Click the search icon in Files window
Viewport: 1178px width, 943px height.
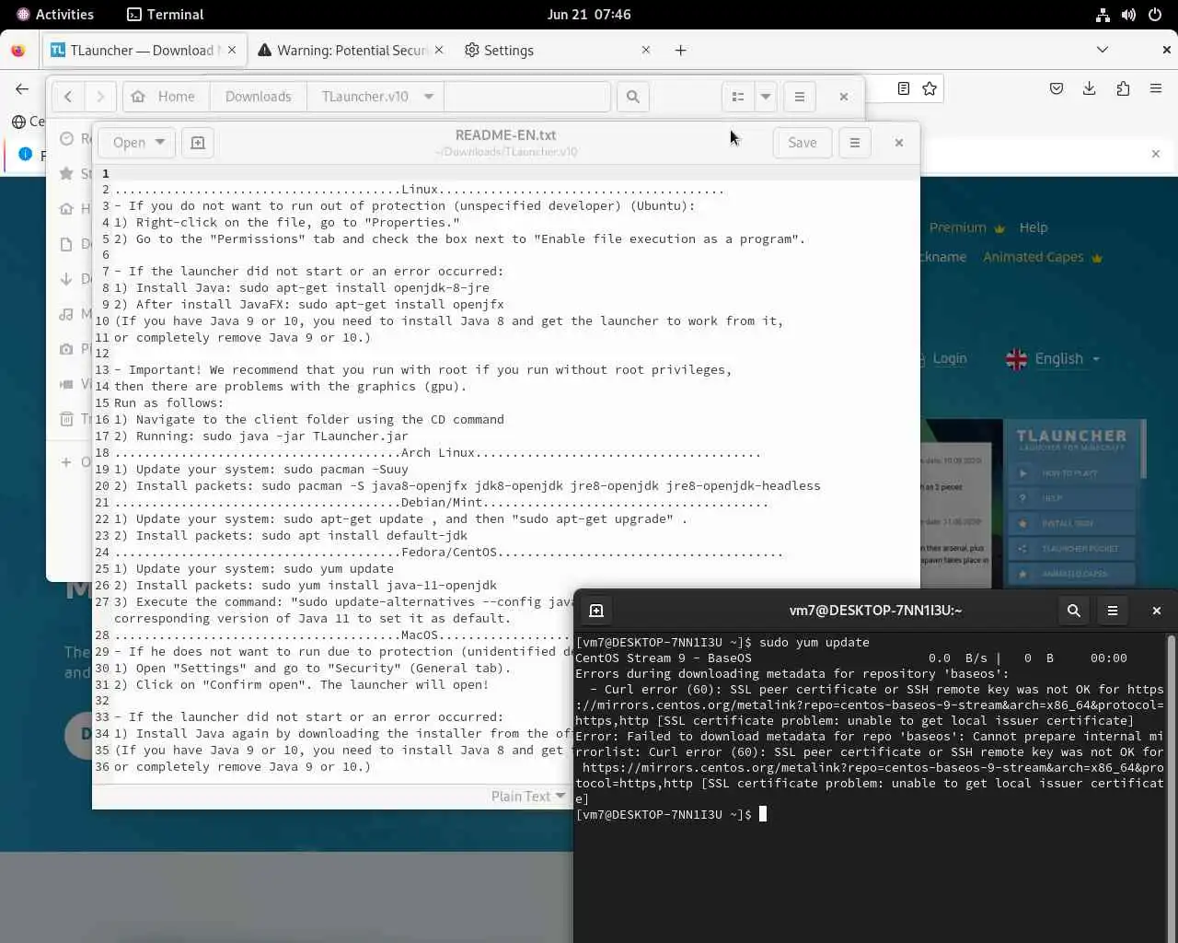tap(633, 96)
